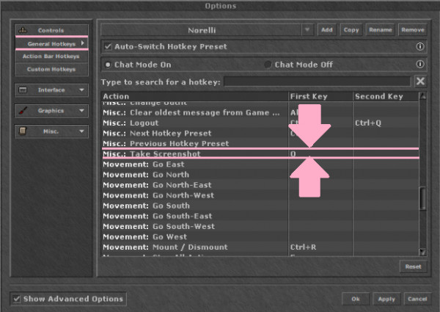Click the Graphics paintbrush icon
This screenshot has width=440, height=312.
(x=23, y=111)
